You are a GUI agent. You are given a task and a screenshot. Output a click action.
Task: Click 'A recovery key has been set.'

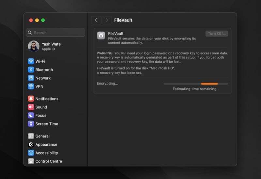[119, 73]
